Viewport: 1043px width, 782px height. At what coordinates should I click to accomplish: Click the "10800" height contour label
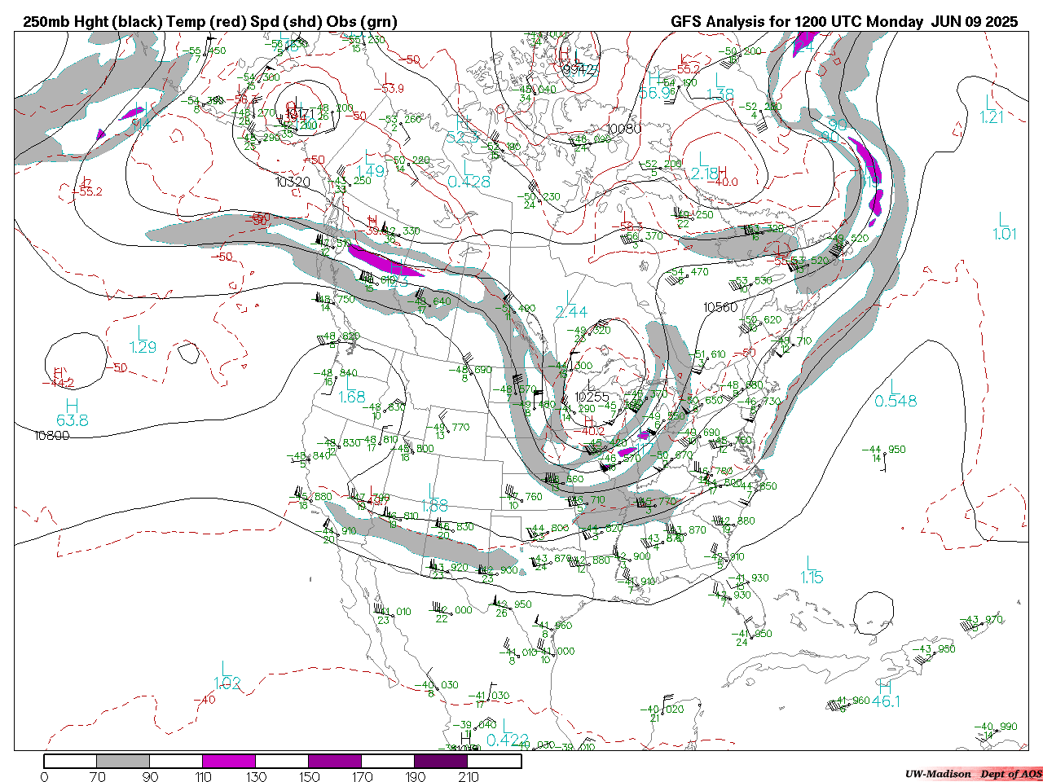pos(52,436)
